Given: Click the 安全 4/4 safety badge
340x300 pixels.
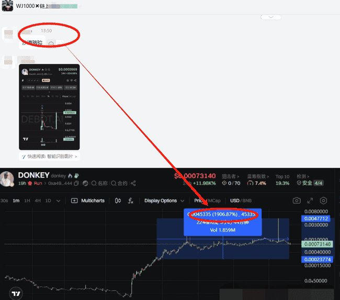Looking at the screenshot, I should tap(310, 183).
